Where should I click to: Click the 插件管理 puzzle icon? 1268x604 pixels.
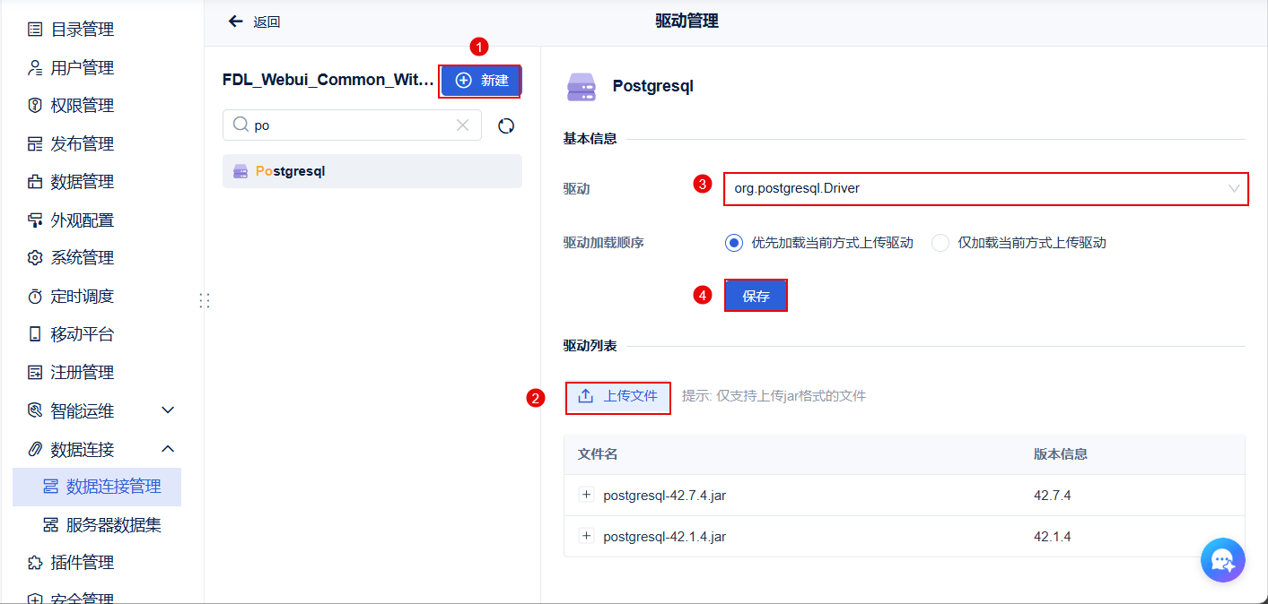coord(35,563)
